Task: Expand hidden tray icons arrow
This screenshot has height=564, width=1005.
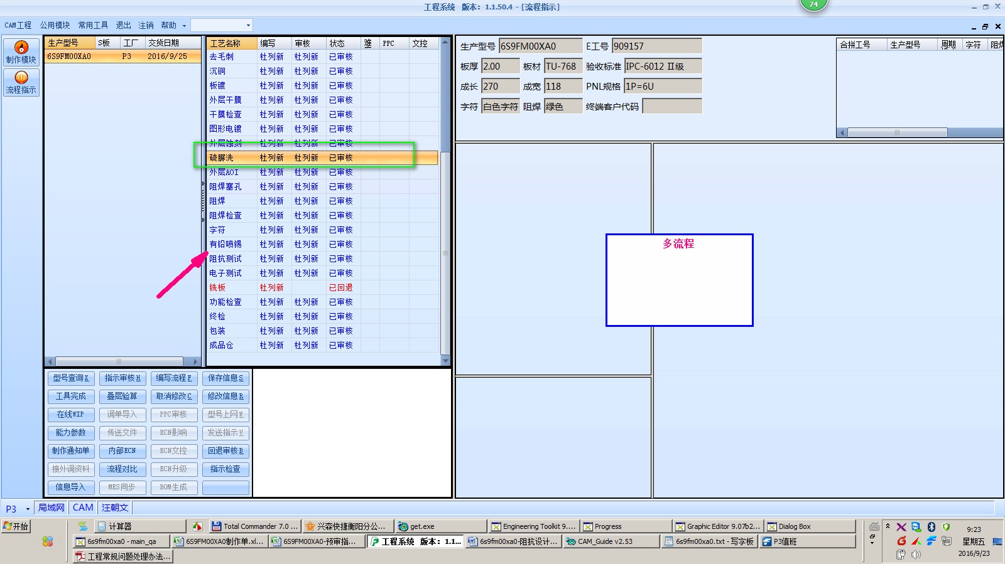Action: (888, 526)
